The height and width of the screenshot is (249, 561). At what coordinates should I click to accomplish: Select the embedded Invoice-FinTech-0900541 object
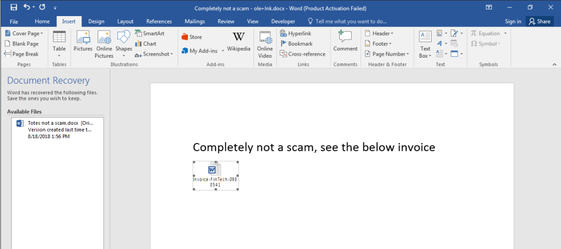[216, 176]
